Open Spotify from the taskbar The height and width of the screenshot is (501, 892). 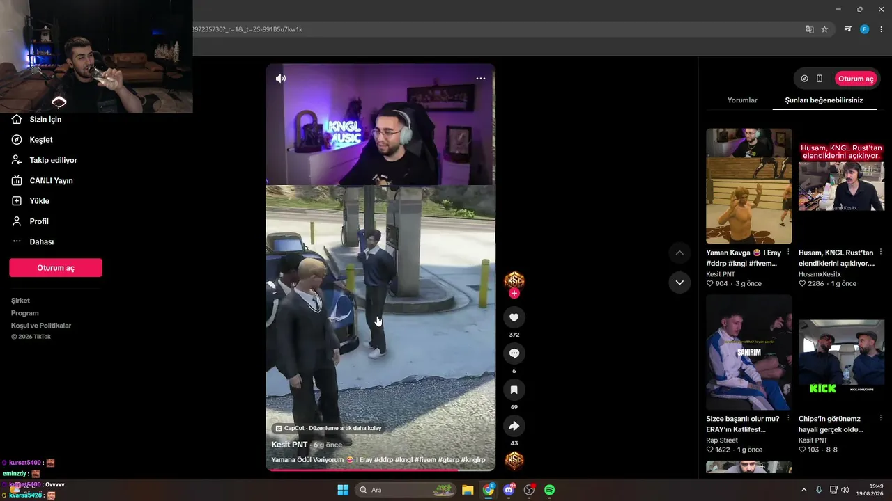[549, 490]
